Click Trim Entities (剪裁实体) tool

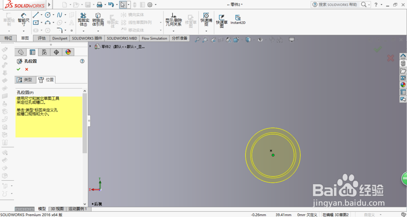coord(83,20)
